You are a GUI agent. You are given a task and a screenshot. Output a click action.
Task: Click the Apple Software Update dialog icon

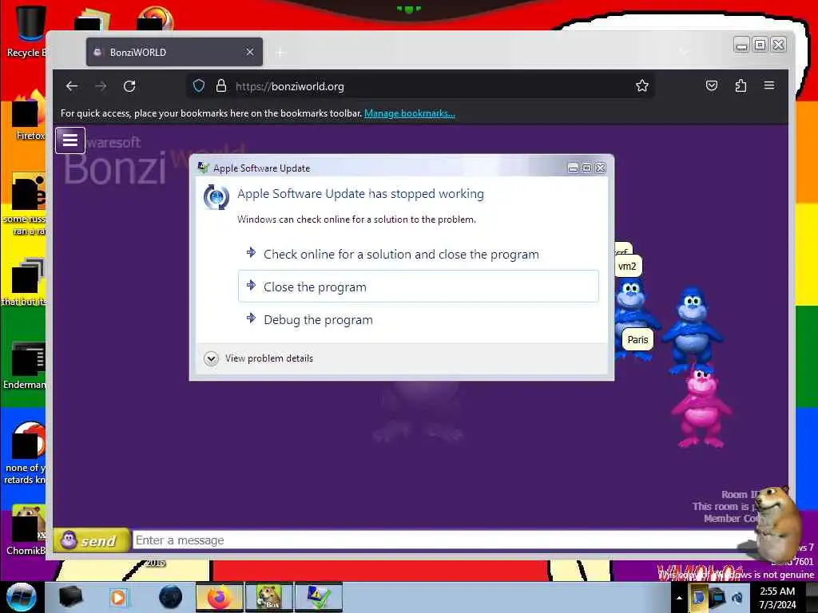[x=216, y=197]
